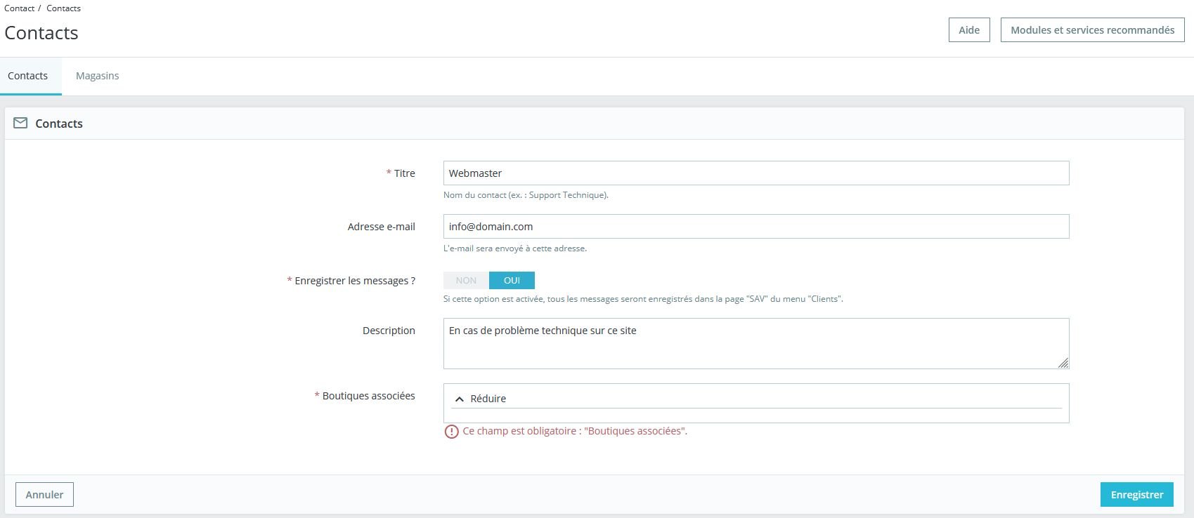Click the Réduire chevron arrow icon

(460, 399)
